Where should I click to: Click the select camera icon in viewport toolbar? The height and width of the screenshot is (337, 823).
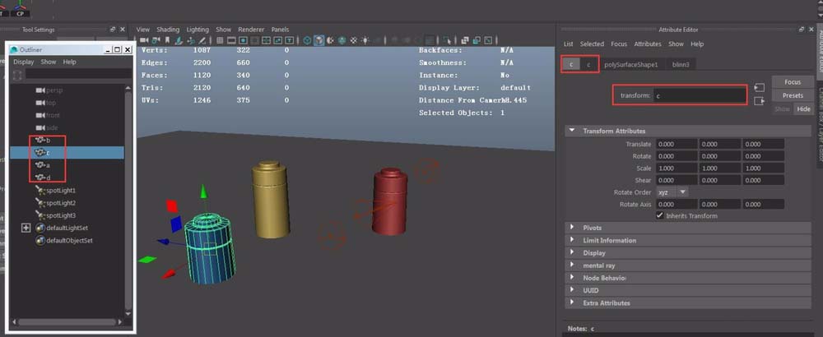(145, 40)
